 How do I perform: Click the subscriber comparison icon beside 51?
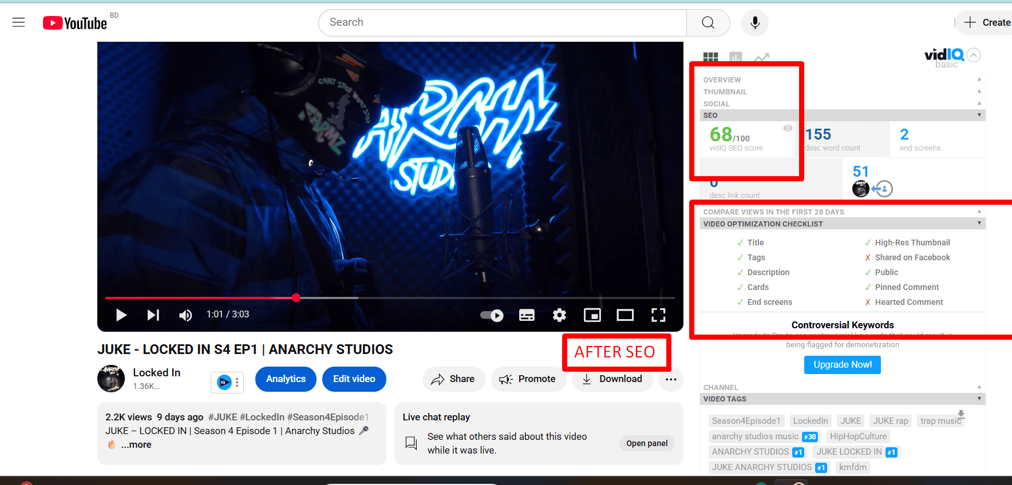pos(881,188)
